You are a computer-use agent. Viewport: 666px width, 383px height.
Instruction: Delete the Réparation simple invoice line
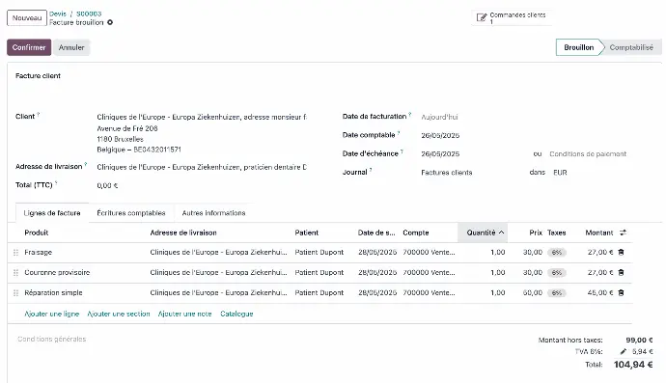pos(621,293)
